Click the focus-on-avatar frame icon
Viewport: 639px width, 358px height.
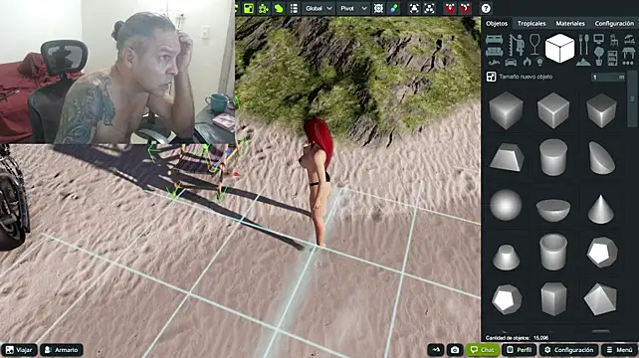[x=414, y=8]
